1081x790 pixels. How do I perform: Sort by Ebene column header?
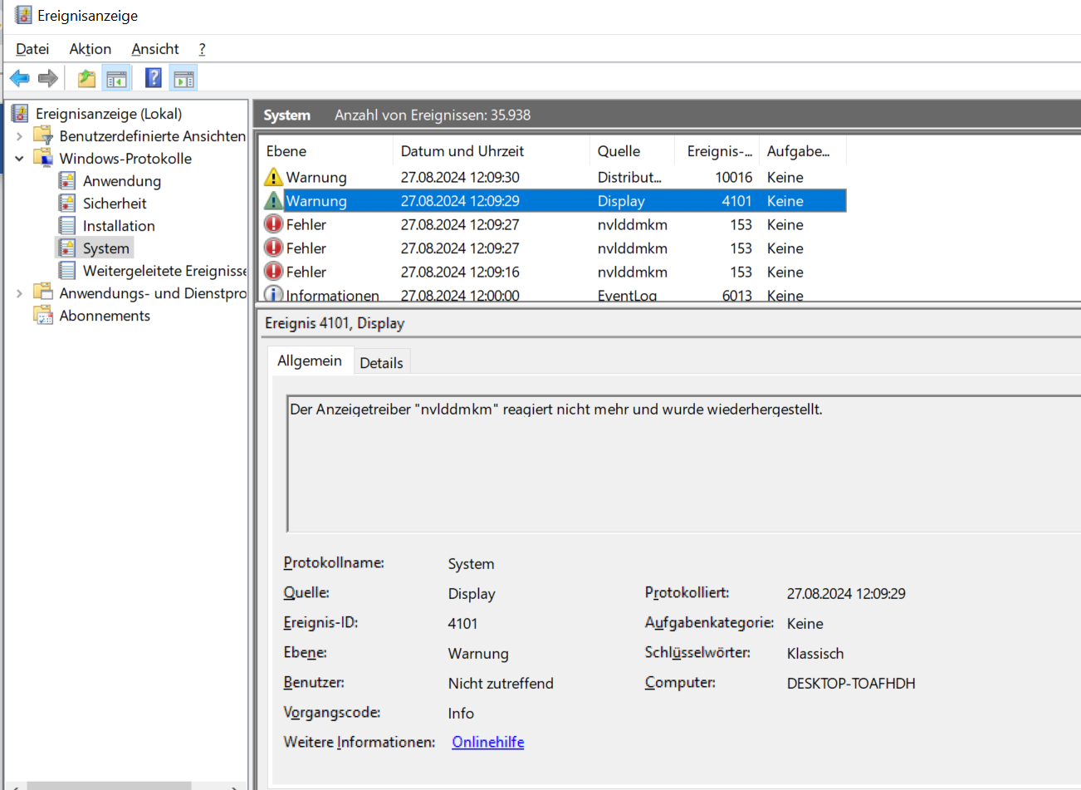(x=325, y=151)
